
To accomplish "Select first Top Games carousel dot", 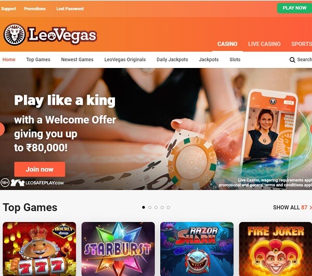I will tap(144, 208).
